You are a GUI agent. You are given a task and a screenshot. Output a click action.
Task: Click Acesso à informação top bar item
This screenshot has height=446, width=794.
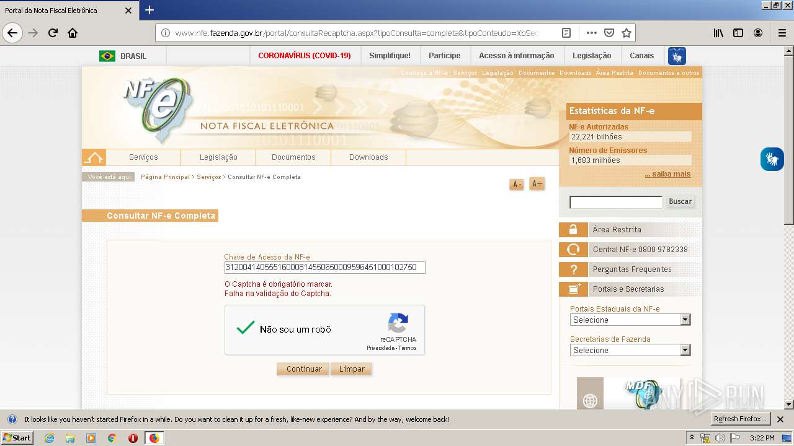517,56
